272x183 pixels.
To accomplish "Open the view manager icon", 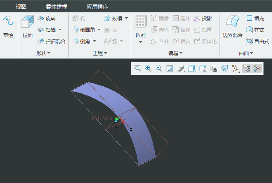I will click(x=203, y=68).
